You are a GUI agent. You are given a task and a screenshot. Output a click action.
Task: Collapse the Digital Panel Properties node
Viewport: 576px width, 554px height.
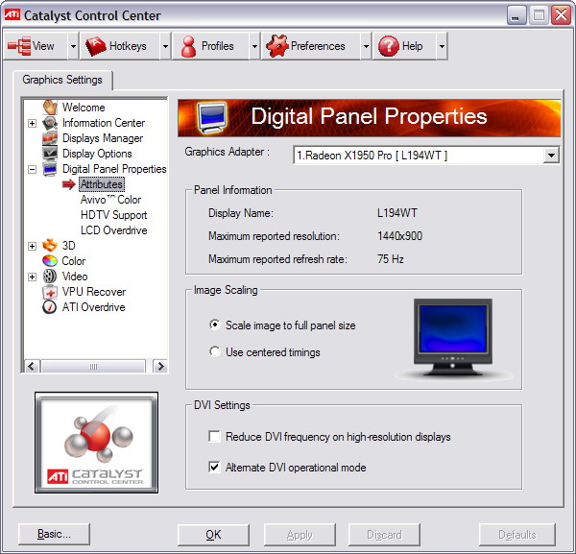(x=33, y=169)
